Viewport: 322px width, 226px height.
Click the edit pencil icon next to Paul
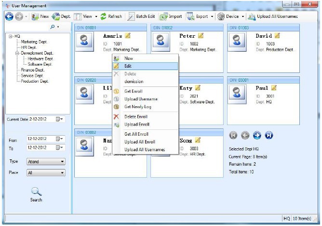click(x=274, y=88)
